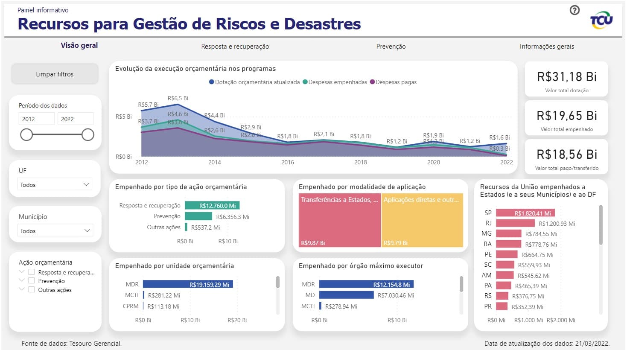The width and height of the screenshot is (627, 350).
Task: Open the "Informações gerais" tab
Action: tap(547, 46)
